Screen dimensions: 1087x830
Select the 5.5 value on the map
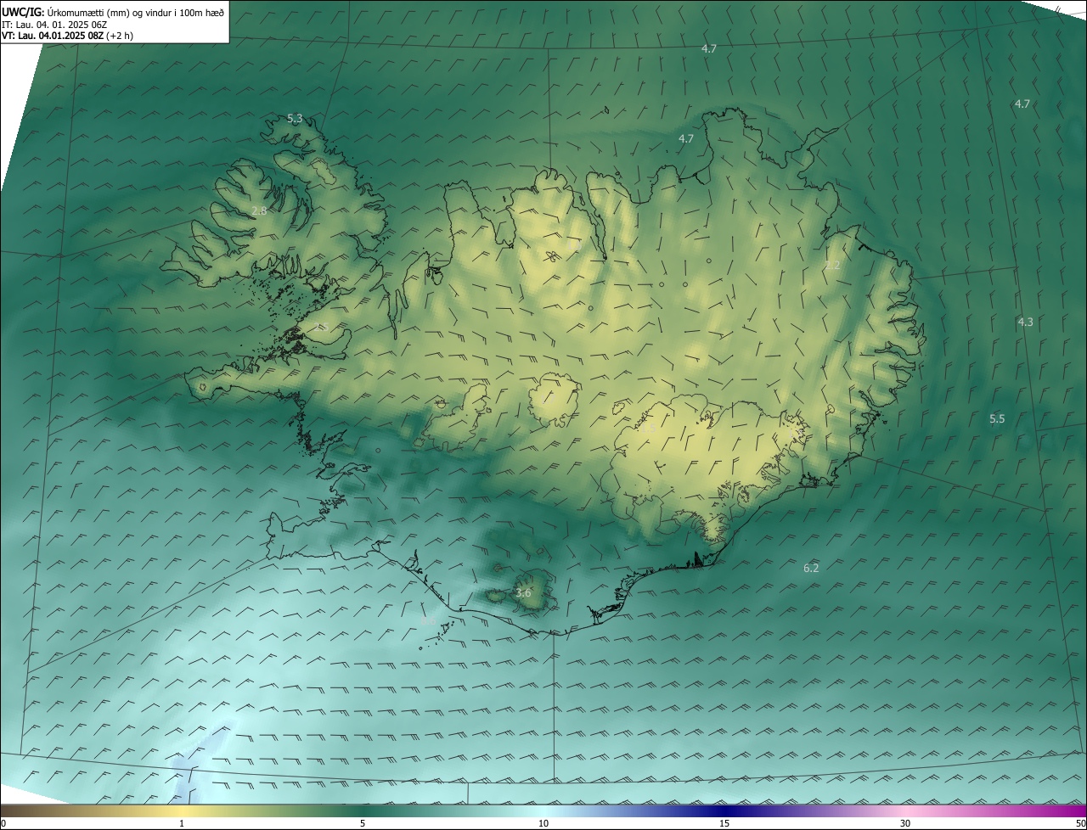997,418
